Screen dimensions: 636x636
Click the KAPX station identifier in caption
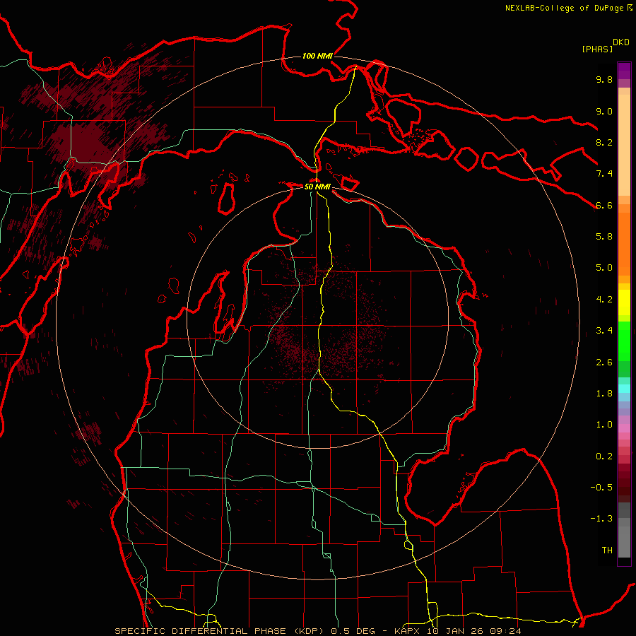pos(408,631)
